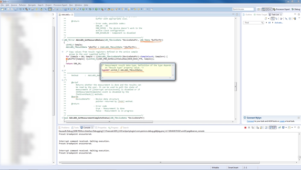Click Collapse All icon in Task List
Image resolution: width=301 pixels, height=170 pixels.
click(290, 19)
